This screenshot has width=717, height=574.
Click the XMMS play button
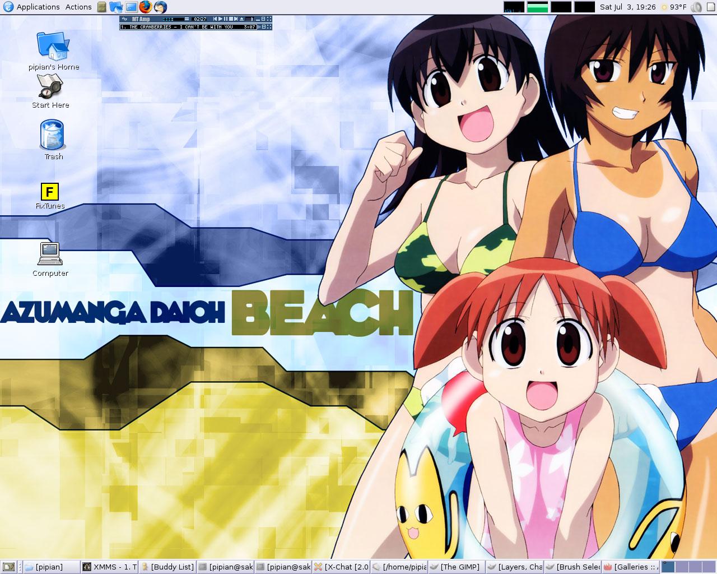[220, 19]
